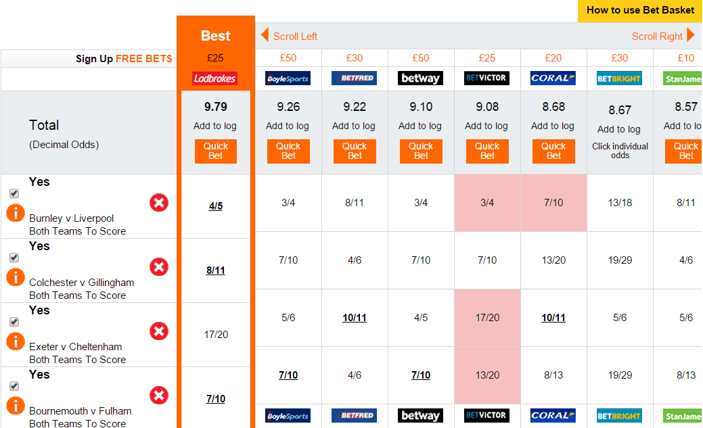Uncheck the Colchester v Gillingham checkbox
The width and height of the screenshot is (703, 428).
point(14,258)
